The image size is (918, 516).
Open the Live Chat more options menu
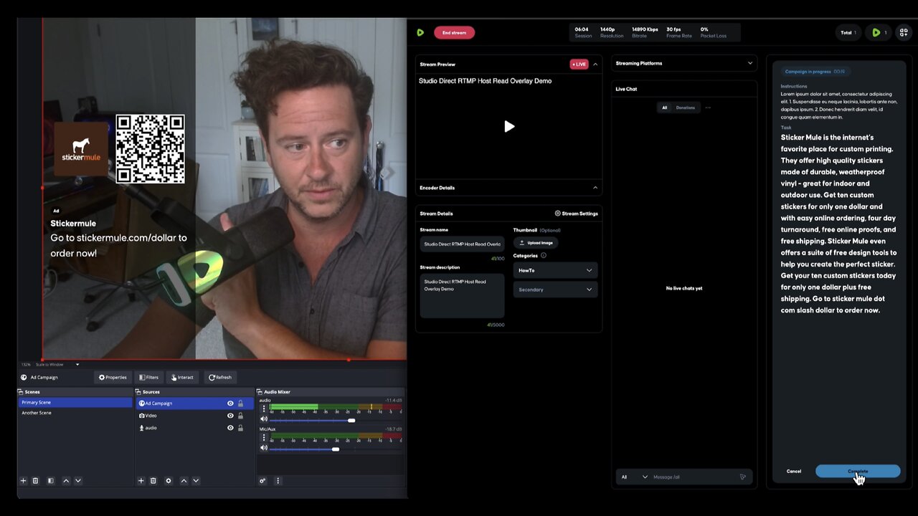708,107
